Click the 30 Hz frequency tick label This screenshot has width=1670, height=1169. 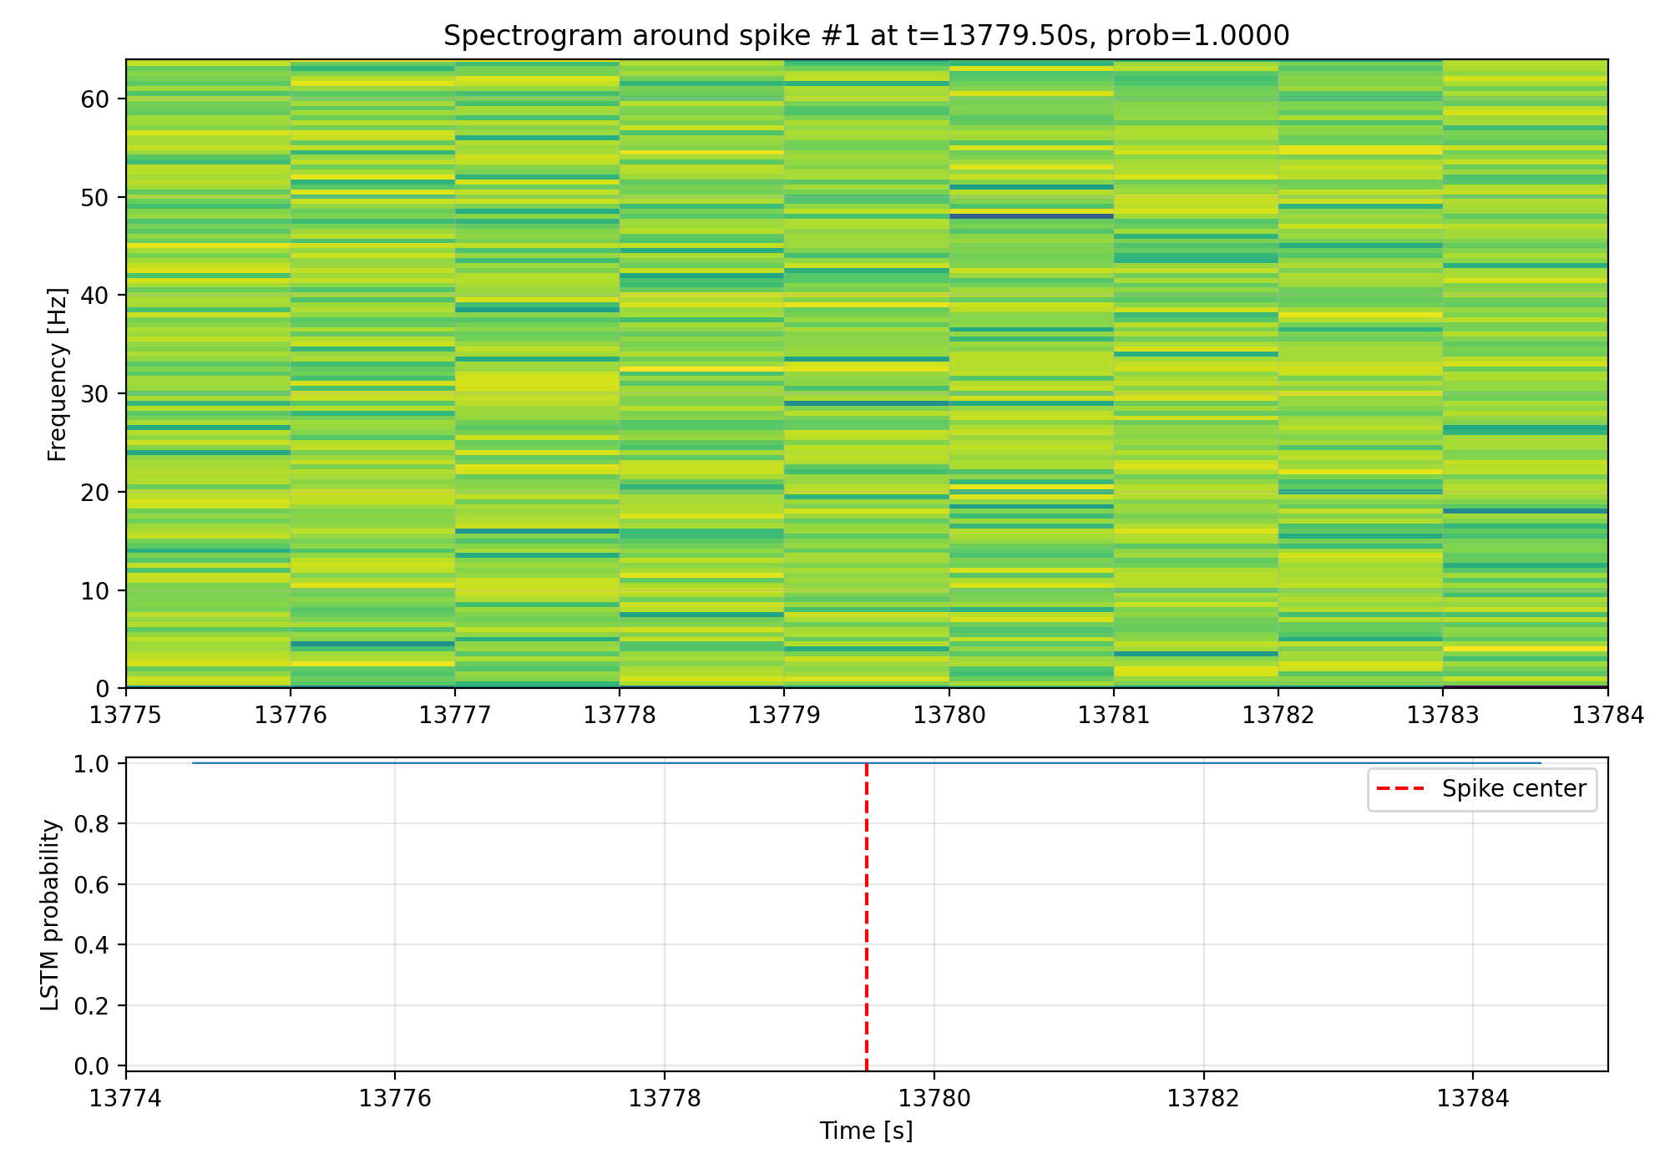pyautogui.click(x=95, y=394)
